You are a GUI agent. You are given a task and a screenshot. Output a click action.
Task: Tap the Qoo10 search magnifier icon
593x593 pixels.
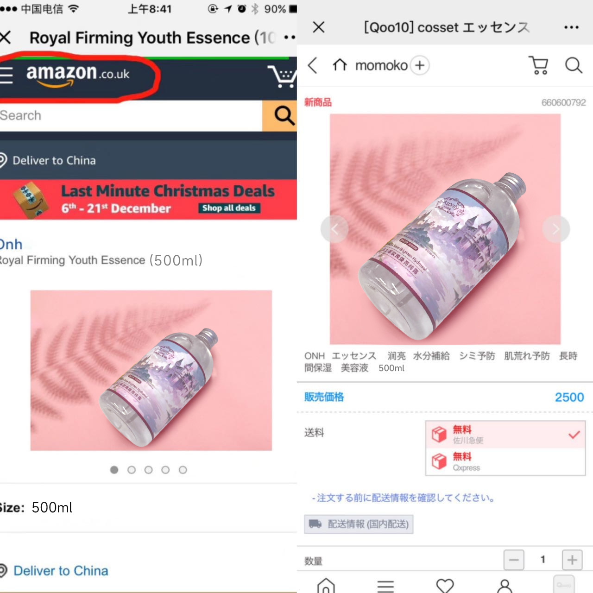point(573,65)
